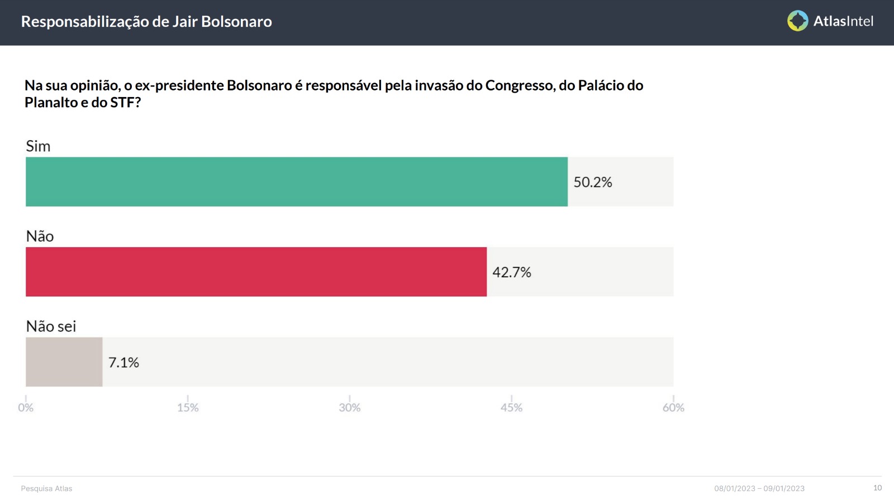Click the 42.7% value label
The height and width of the screenshot is (501, 894).
click(512, 272)
